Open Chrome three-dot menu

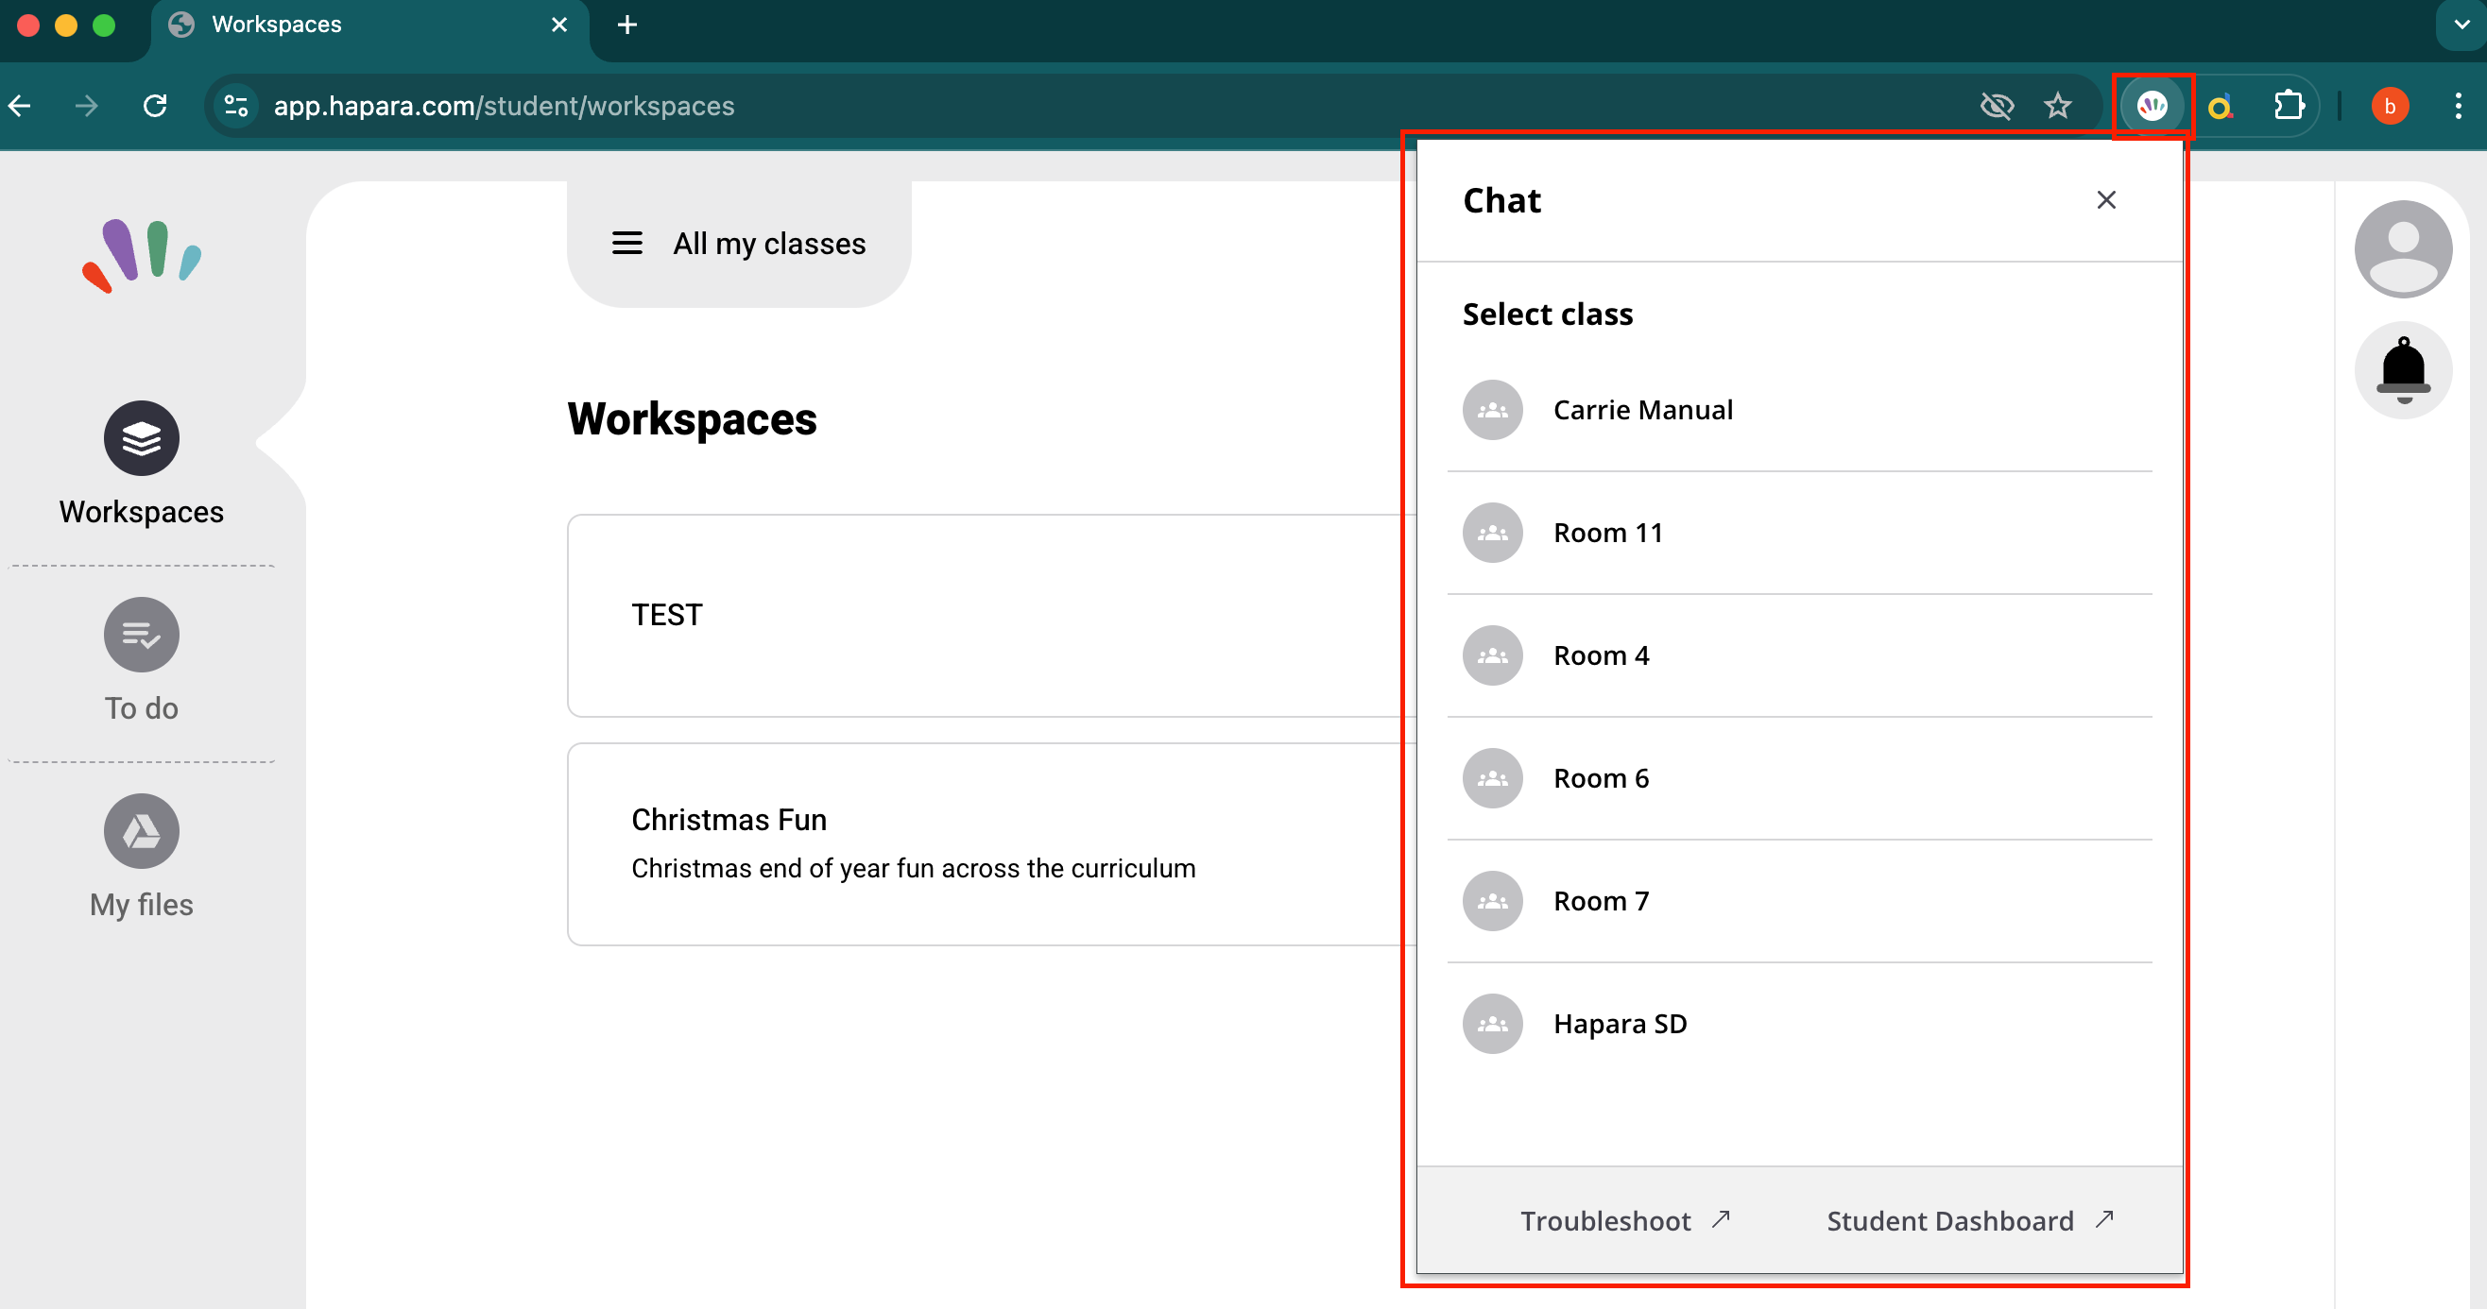pos(2458,106)
